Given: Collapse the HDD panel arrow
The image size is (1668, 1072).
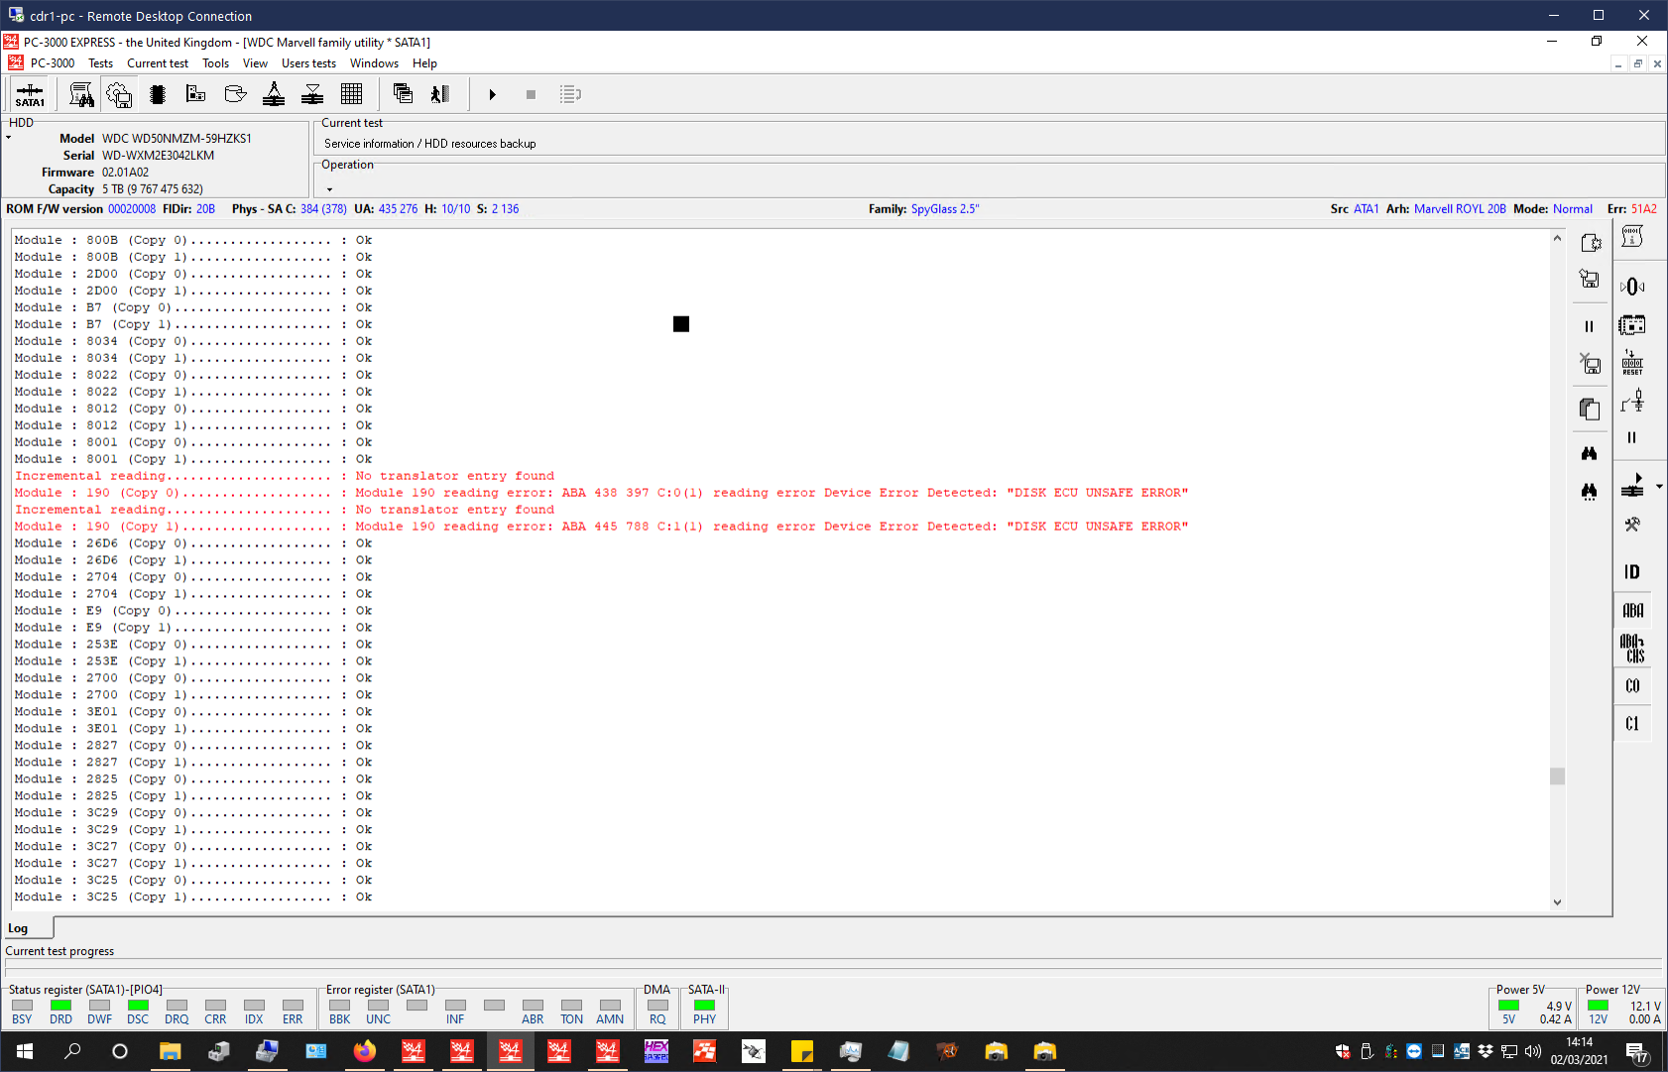Looking at the screenshot, I should pos(8,138).
